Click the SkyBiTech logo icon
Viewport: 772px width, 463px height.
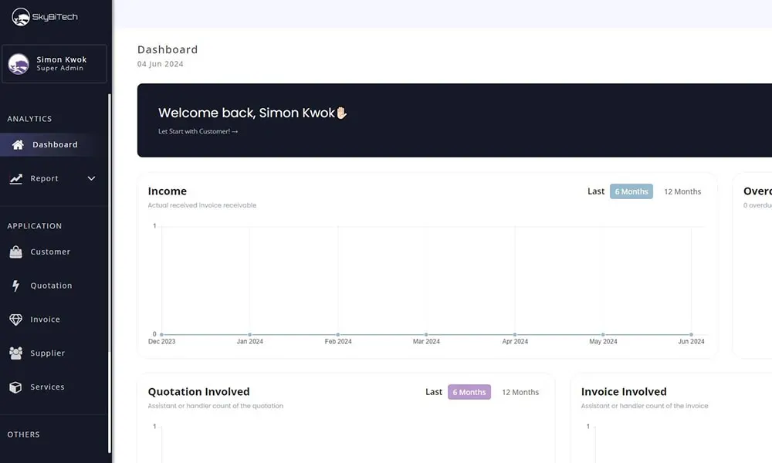point(20,16)
